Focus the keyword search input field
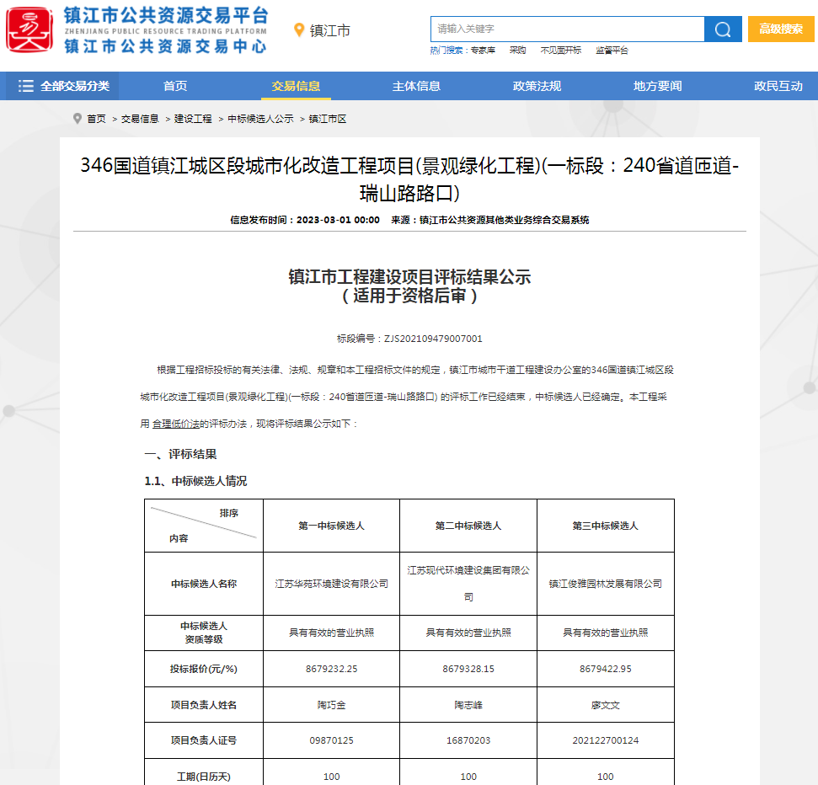This screenshot has width=818, height=785. (x=568, y=29)
